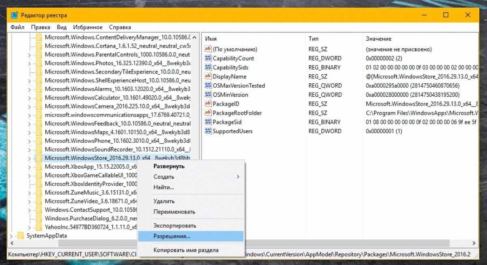The height and width of the screenshot is (265, 487).
Task: Click the folder icon of Microsoft.Windows.Cortana key
Action: [39, 46]
